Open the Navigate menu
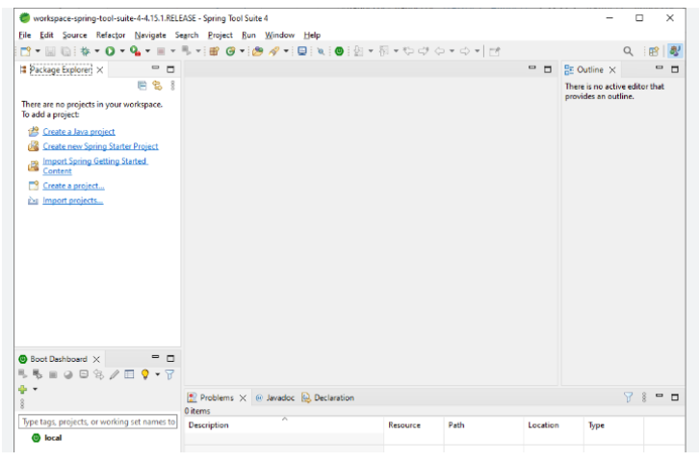 coord(150,35)
